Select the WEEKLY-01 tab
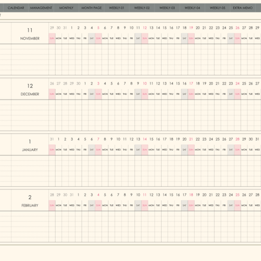261x261 pixels. click(x=116, y=8)
